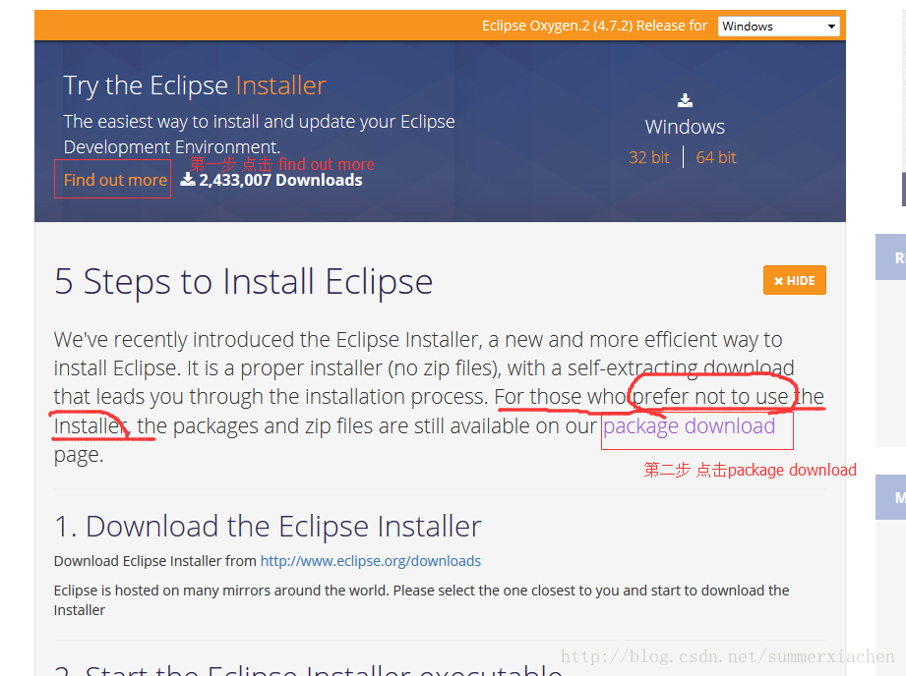Click the Try the Eclipse Installer heading
This screenshot has height=676, width=906.
[195, 85]
